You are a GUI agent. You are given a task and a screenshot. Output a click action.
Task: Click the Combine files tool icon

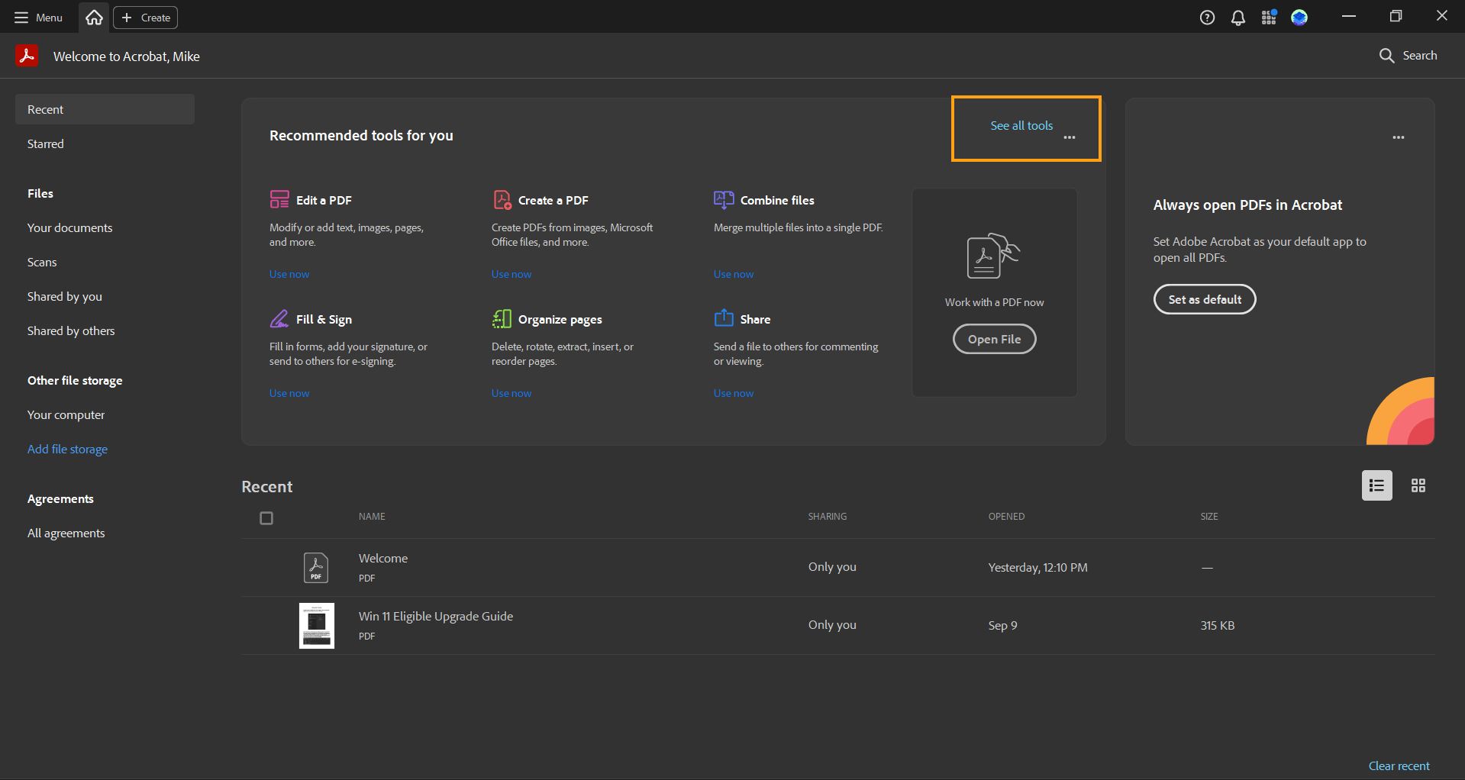click(723, 200)
